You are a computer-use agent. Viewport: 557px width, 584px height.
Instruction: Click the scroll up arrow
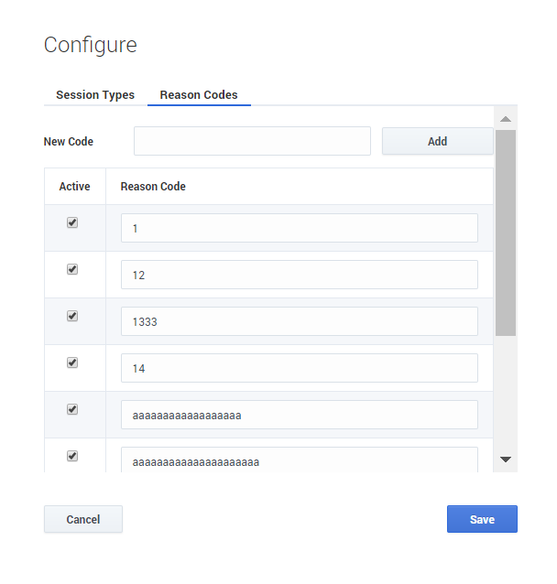tap(505, 119)
